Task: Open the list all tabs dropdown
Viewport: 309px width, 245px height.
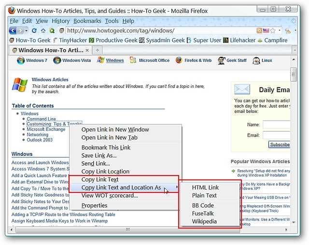Action: coord(295,50)
